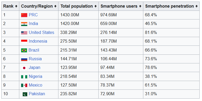
Task: Click the United States flag icon
Action: pos(24,33)
